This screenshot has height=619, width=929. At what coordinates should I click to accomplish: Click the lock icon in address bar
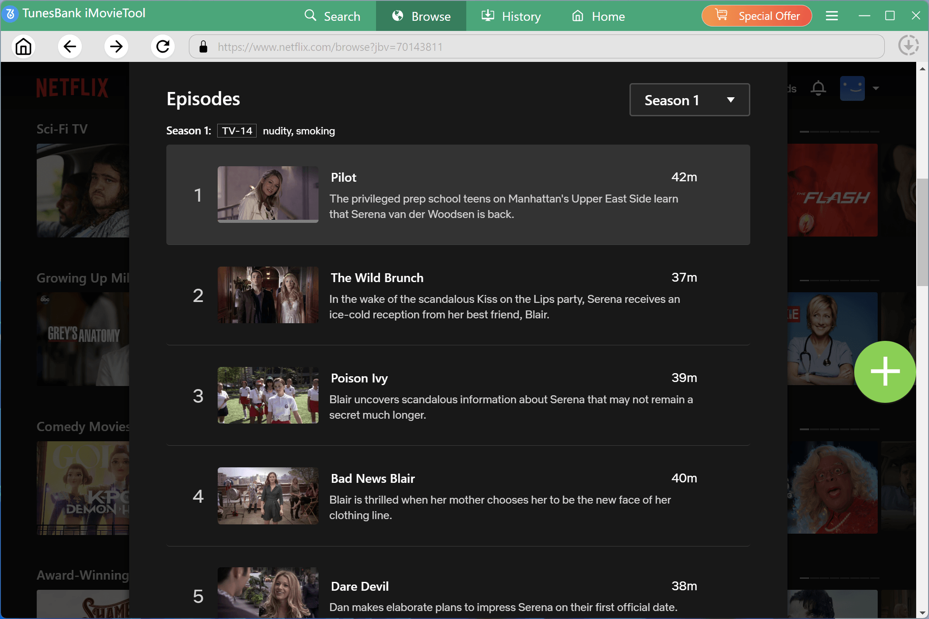point(203,47)
